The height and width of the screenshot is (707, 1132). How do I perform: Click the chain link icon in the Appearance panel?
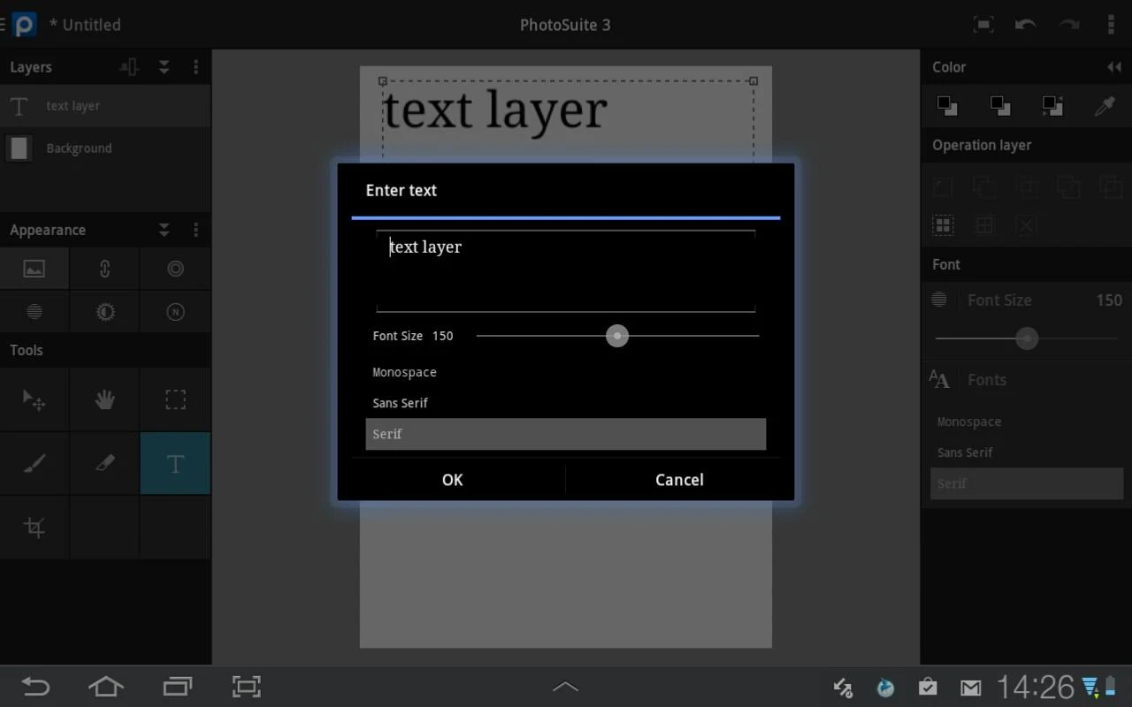point(105,269)
